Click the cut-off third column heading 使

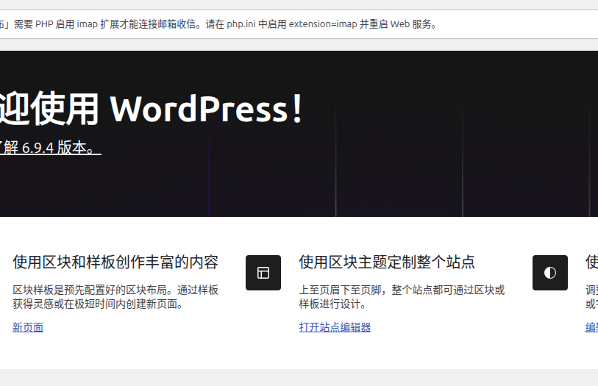[591, 262]
